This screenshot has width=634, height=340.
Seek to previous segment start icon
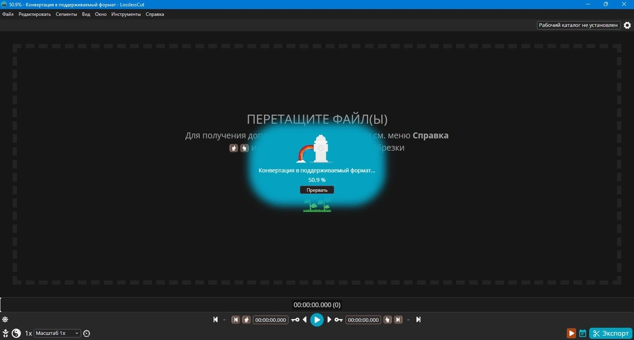point(236,319)
